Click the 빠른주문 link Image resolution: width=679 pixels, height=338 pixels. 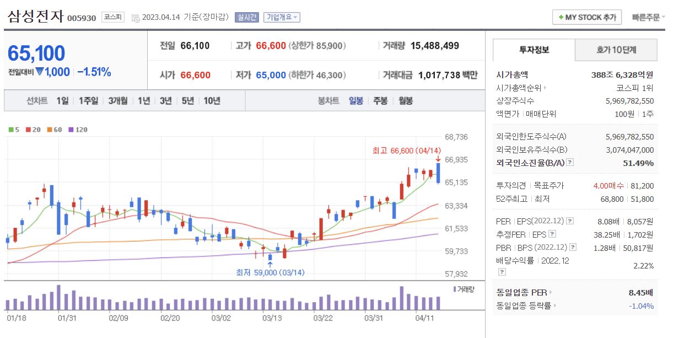(x=648, y=17)
